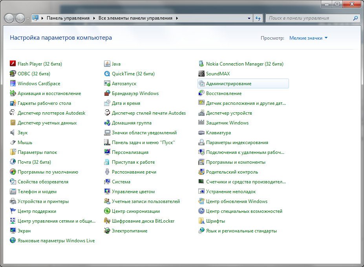This screenshot has height=267, width=364.
Task: Click the Учетные записи пользователей icon
Action: [107, 201]
